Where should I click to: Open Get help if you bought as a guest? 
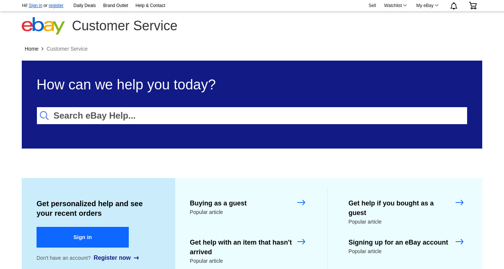[391, 208]
